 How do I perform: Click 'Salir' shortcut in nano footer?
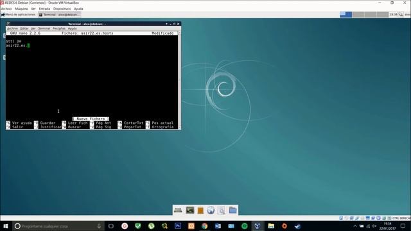coord(17,127)
